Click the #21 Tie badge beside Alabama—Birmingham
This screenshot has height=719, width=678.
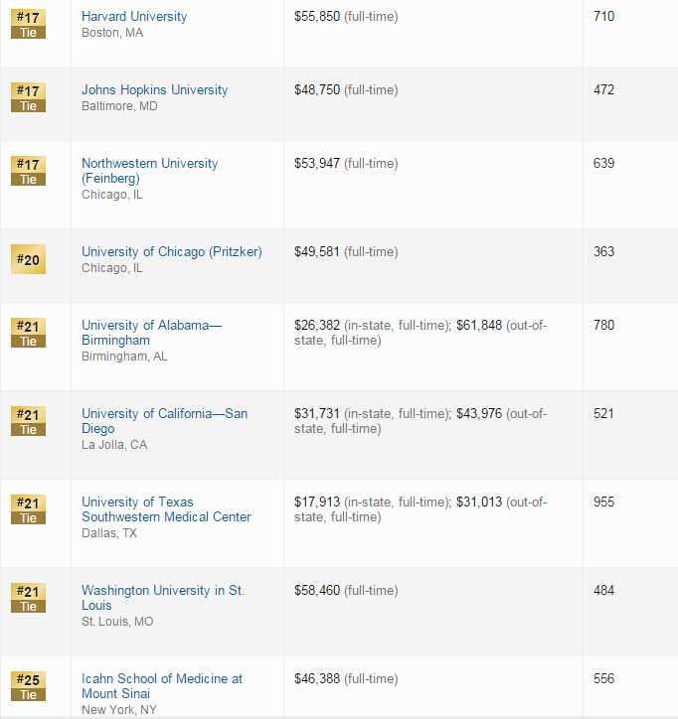pyautogui.click(x=28, y=334)
